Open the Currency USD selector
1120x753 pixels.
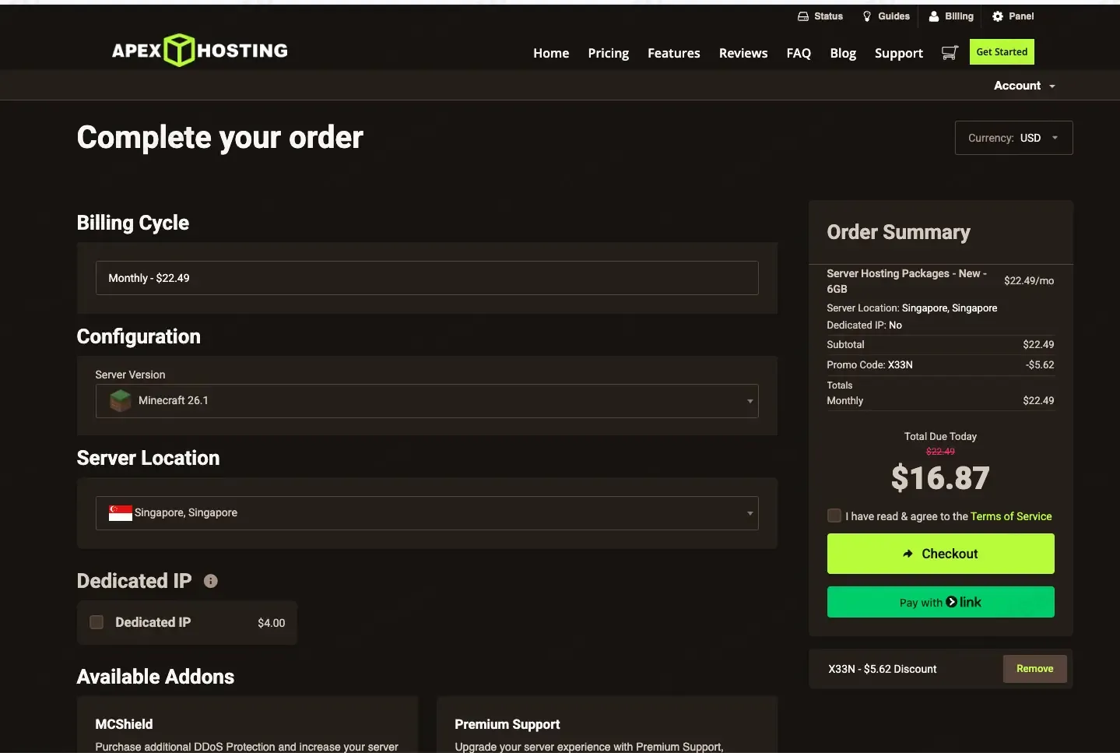point(1013,138)
